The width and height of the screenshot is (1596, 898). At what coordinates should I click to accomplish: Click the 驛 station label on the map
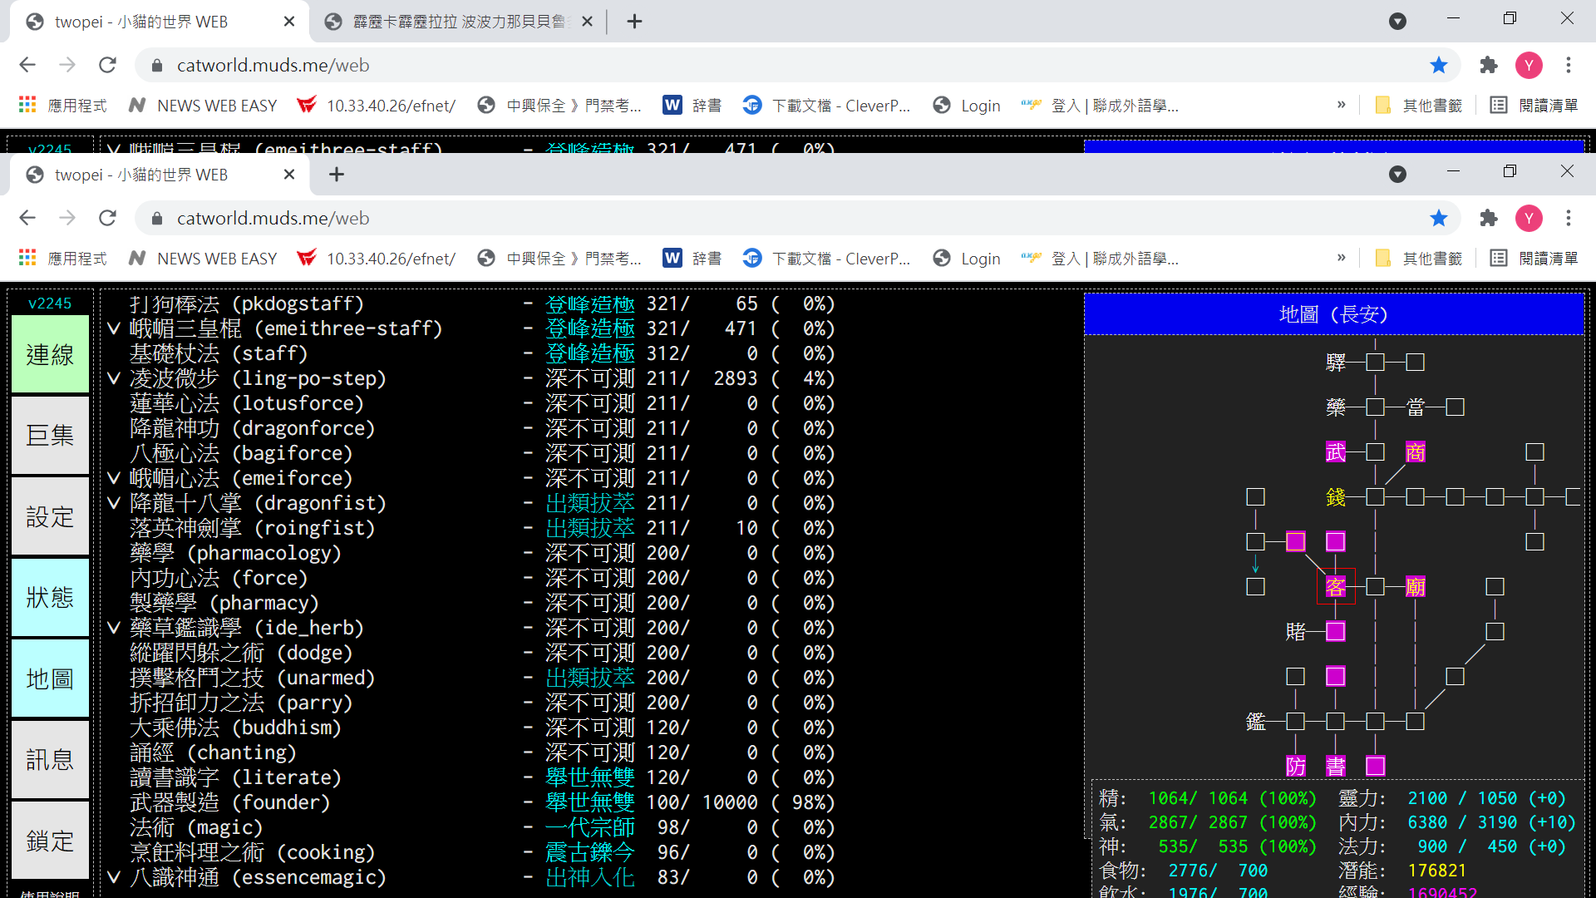click(x=1336, y=362)
